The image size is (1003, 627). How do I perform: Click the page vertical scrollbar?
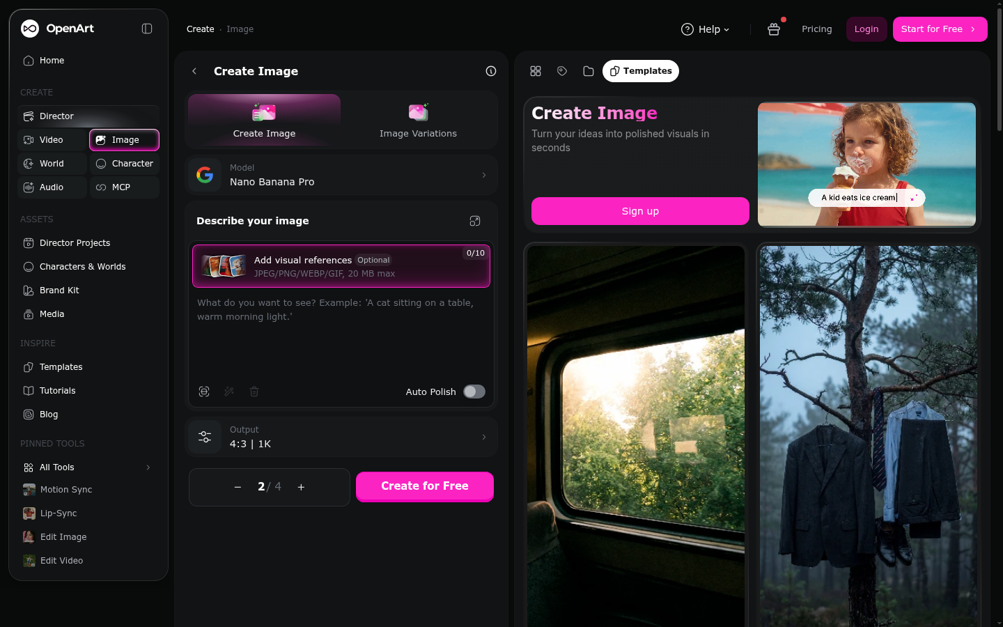1000,70
